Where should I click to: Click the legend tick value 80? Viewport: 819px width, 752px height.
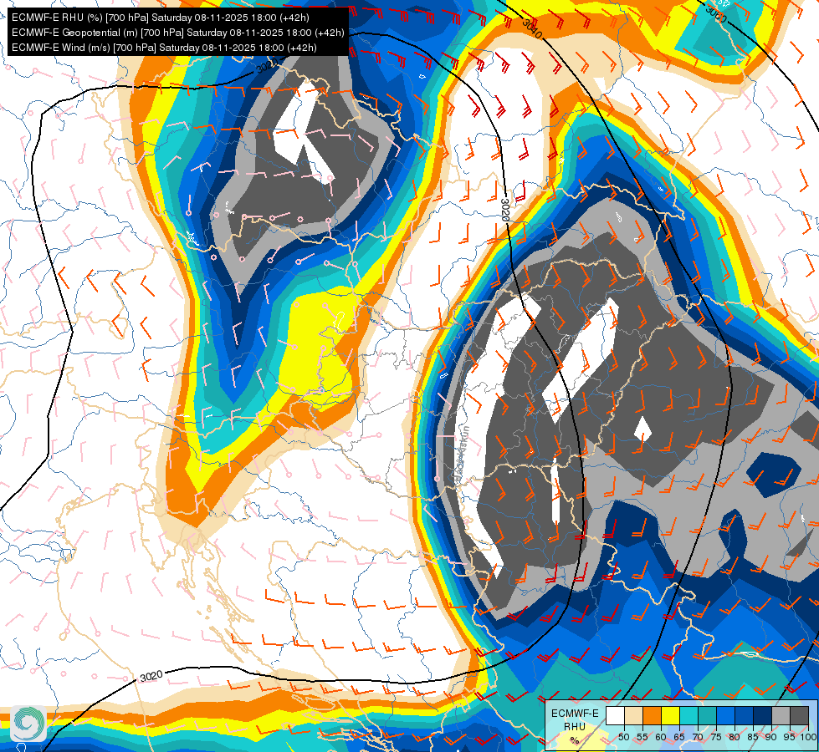[x=735, y=737]
